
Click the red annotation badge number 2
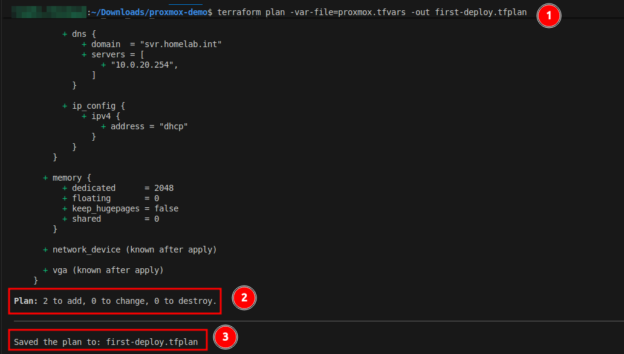coord(244,298)
